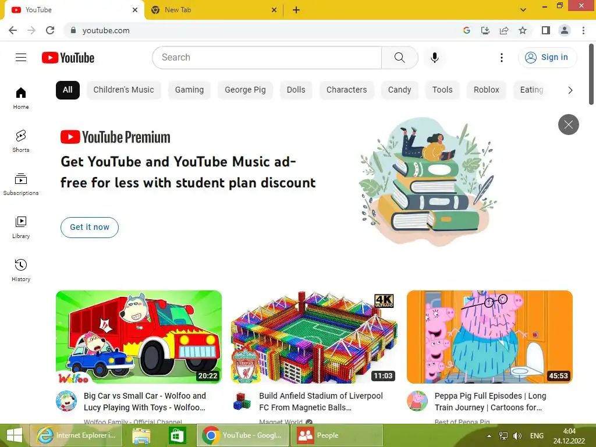Select the Roblox chip
The image size is (596, 447).
click(x=486, y=90)
